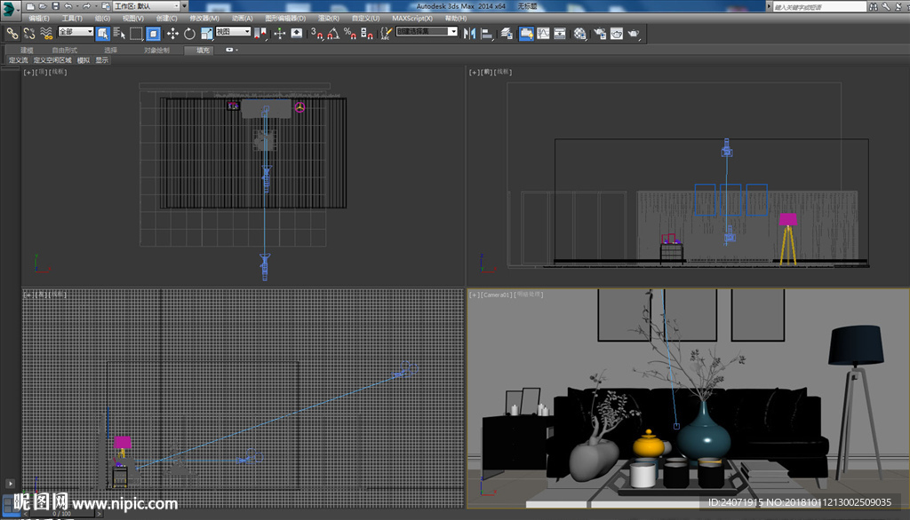Redo the last undone operation
The height and width of the screenshot is (520, 910).
tap(86, 6)
